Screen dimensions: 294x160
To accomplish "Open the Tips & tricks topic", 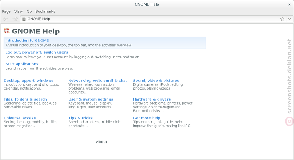I will coord(80,118).
